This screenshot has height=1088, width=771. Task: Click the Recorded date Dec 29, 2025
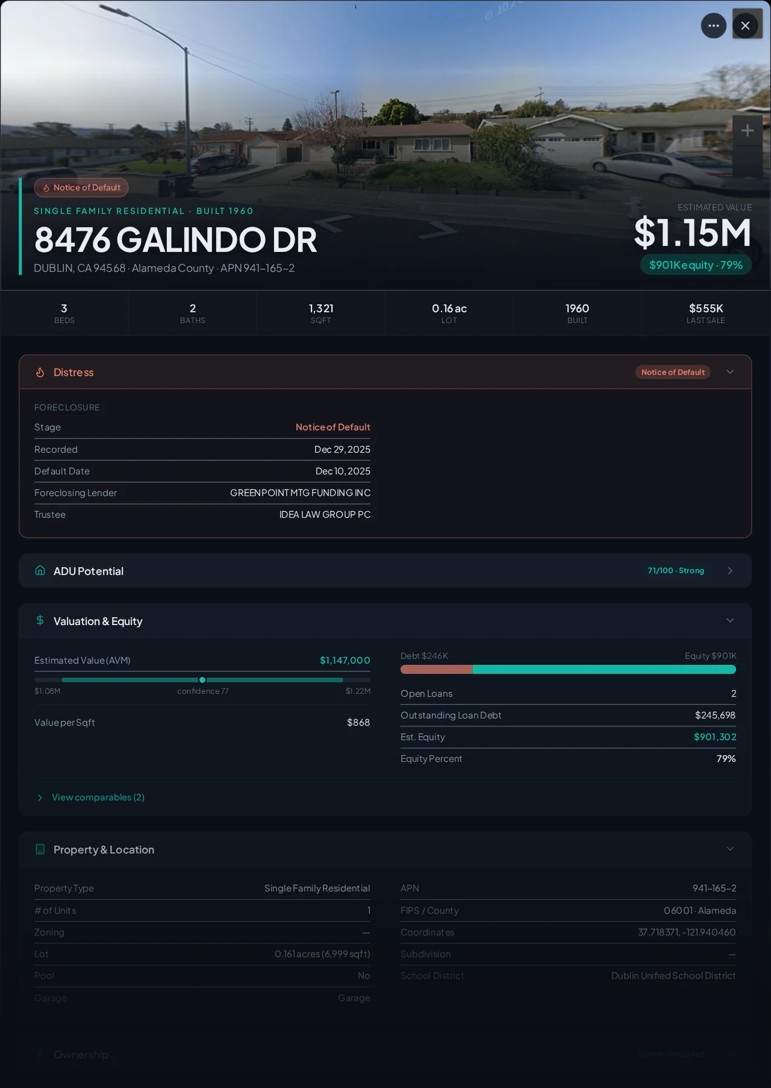[x=342, y=449]
